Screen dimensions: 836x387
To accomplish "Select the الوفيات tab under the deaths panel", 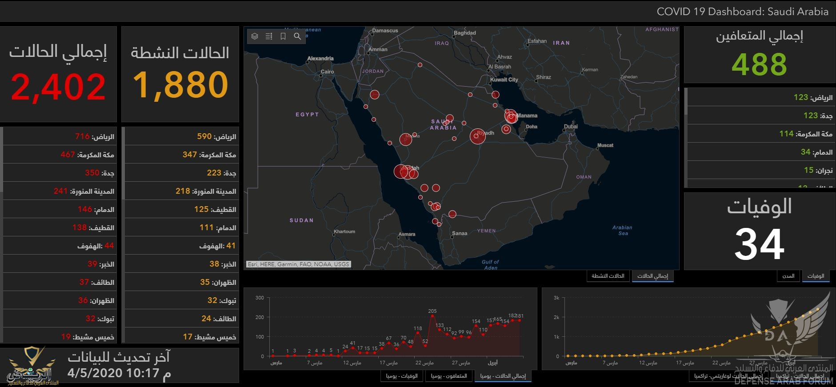I will pos(816,276).
